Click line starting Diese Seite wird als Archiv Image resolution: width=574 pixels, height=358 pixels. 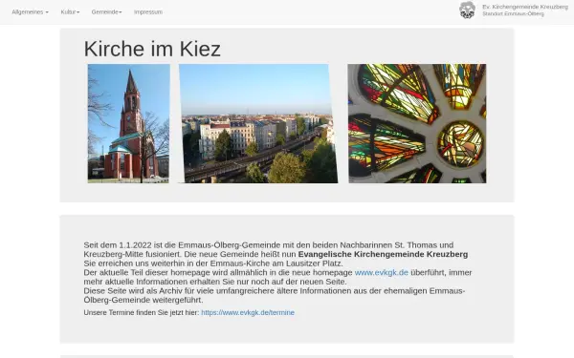[275, 291]
